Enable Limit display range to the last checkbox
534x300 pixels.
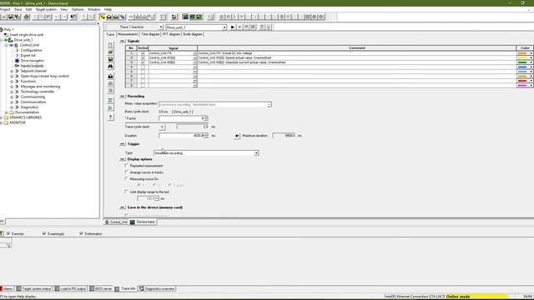pos(126,192)
